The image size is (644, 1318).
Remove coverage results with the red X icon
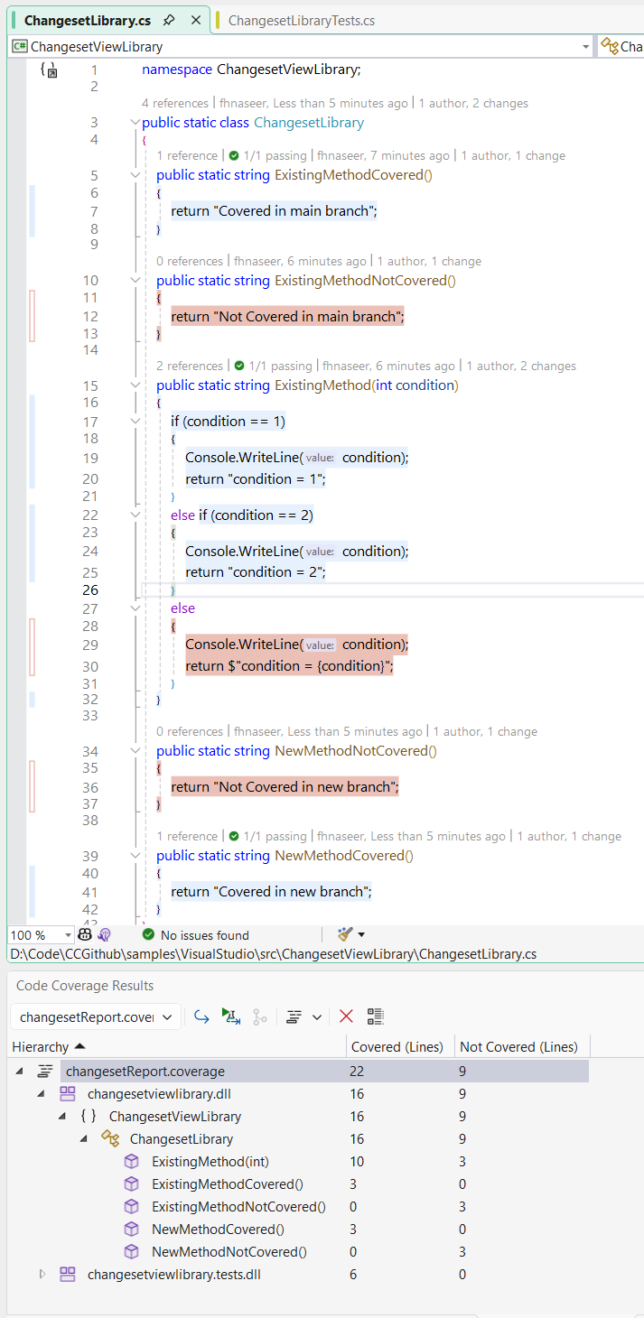346,1016
